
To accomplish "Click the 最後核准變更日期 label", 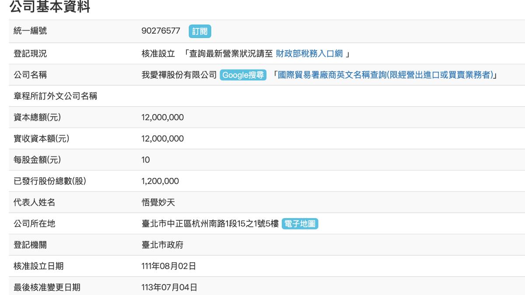I will point(47,288).
